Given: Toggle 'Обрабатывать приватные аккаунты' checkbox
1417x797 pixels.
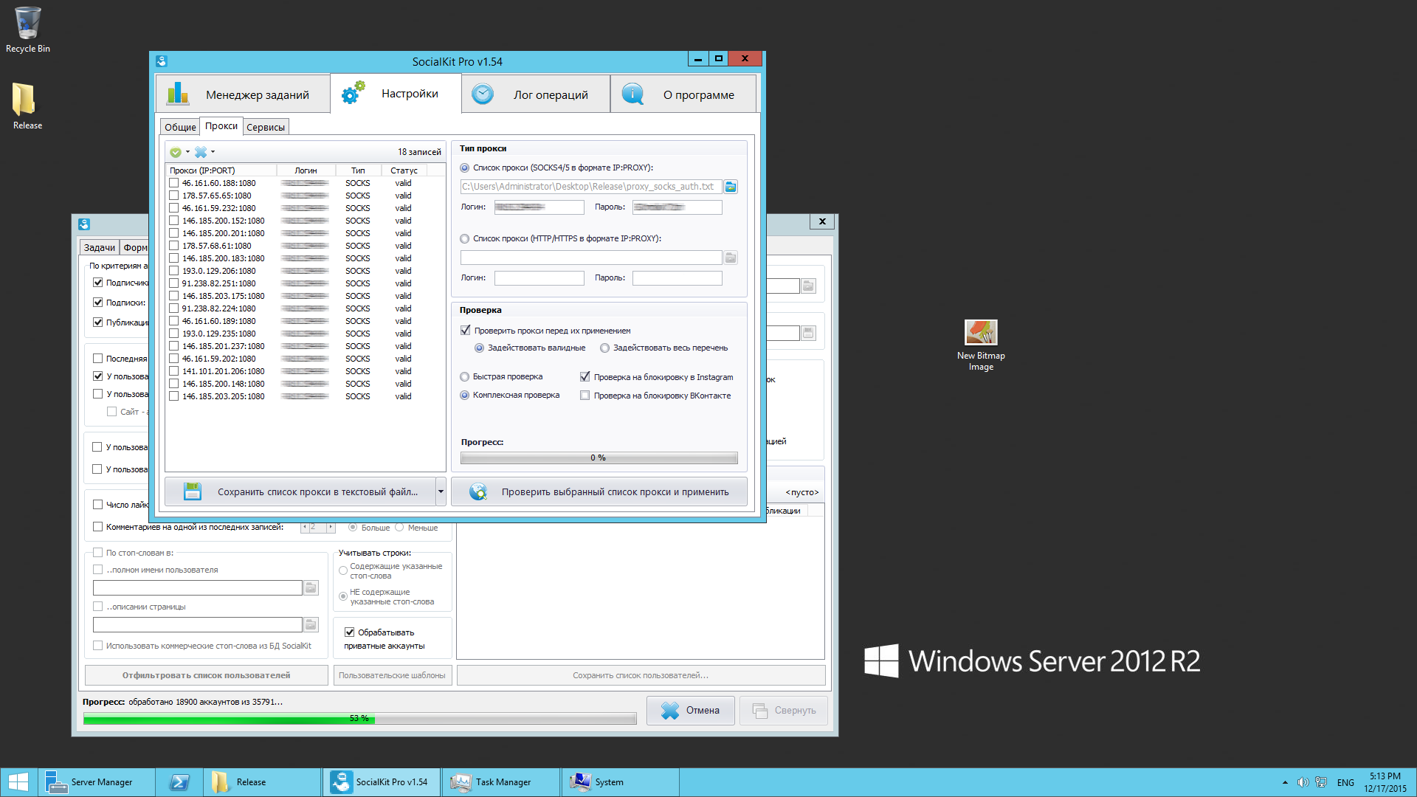Looking at the screenshot, I should [x=350, y=632].
